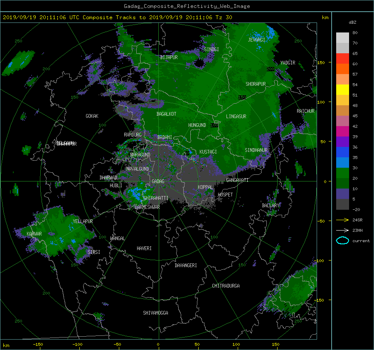Click the BIJAPUR city label
Image resolution: width=374 pixels, height=350 pixels.
tap(169, 57)
